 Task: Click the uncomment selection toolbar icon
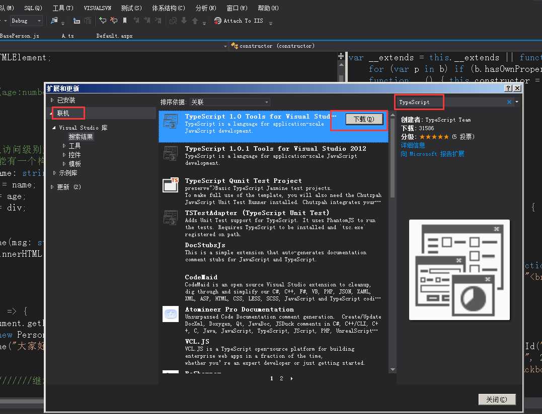pyautogui.click(x=114, y=21)
